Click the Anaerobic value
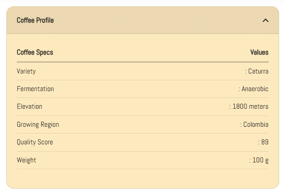The height and width of the screenshot is (194, 285). tap(255, 89)
